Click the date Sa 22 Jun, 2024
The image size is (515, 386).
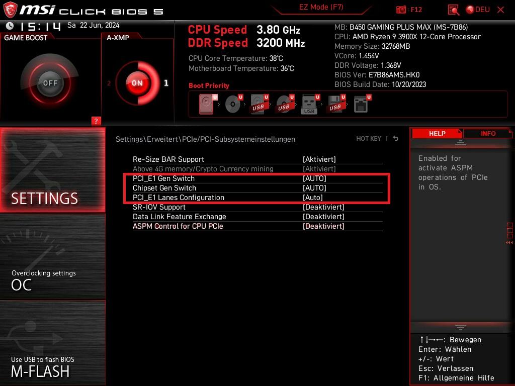click(93, 25)
